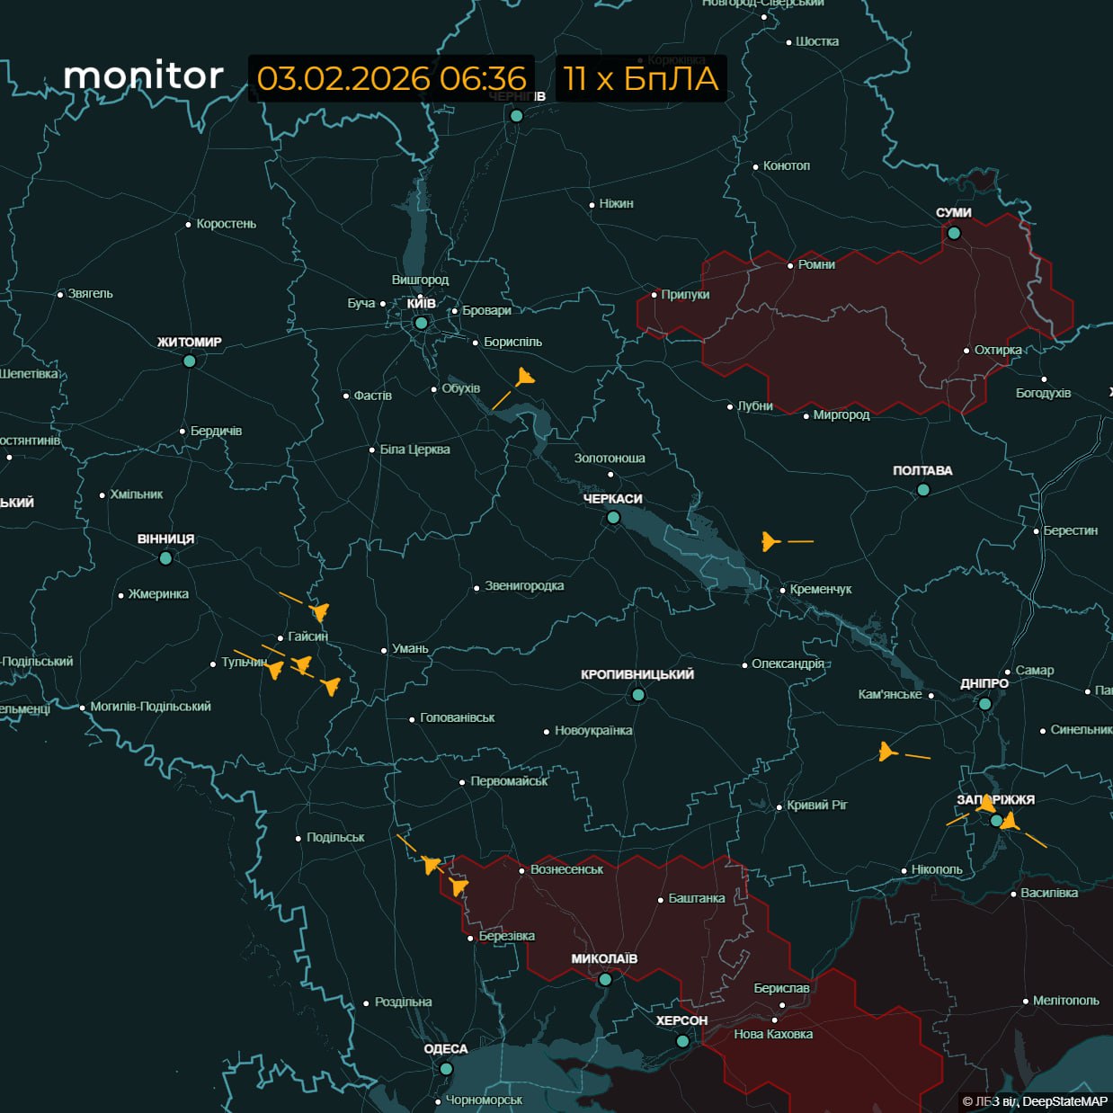Click the drone icon just north of Гайсин
The image size is (1113, 1113).
click(319, 612)
